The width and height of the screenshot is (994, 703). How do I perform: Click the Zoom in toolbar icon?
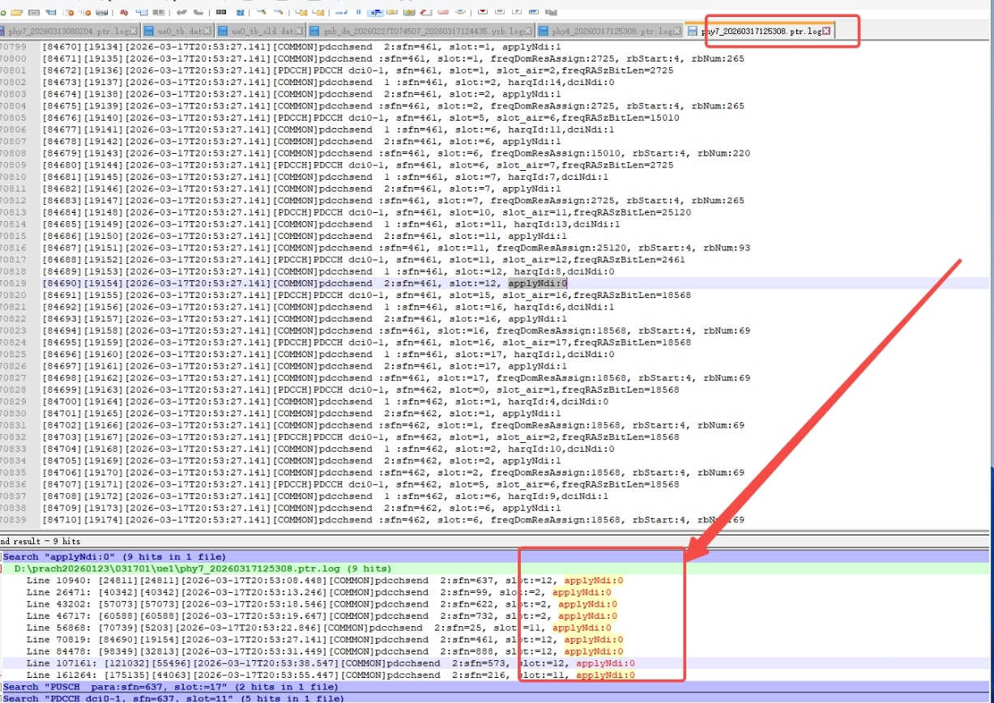click(261, 11)
